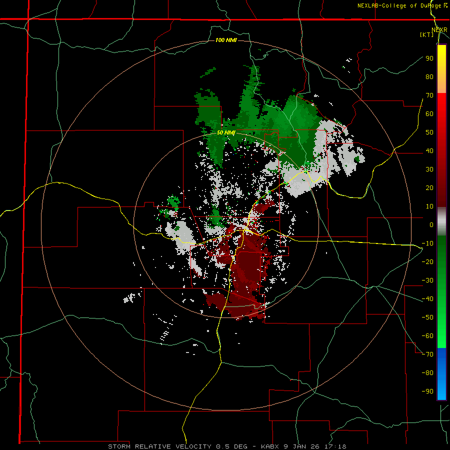Screen dimensions: 450x450
Task: Click the -60 scale value
Action: coord(427,336)
